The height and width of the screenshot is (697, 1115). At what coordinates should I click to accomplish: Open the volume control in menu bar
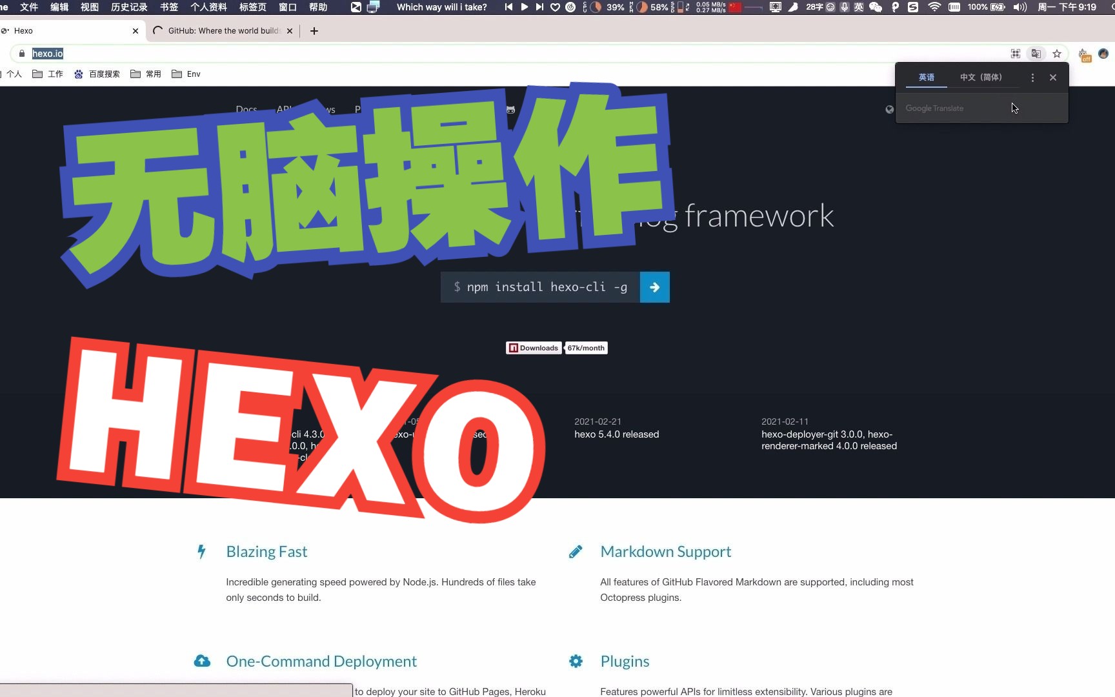(1020, 7)
